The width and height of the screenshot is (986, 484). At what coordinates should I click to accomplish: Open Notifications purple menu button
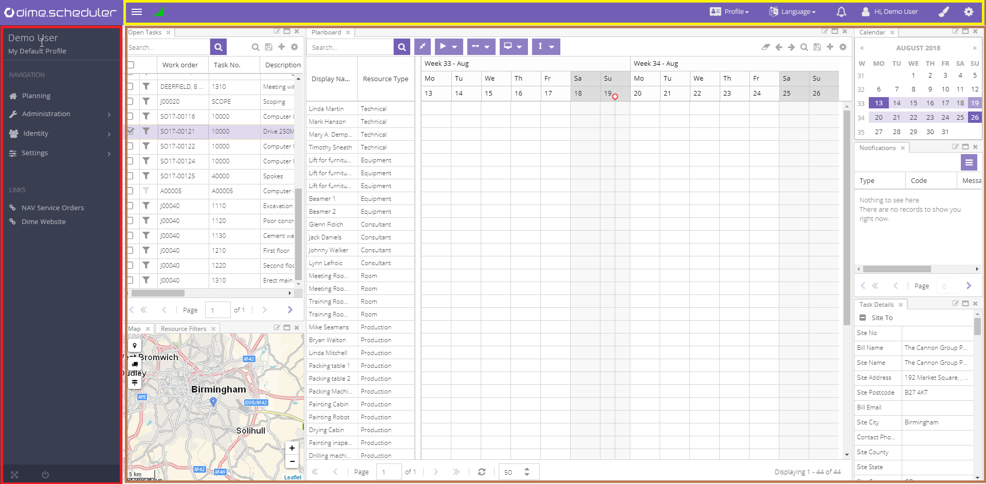[x=969, y=162]
